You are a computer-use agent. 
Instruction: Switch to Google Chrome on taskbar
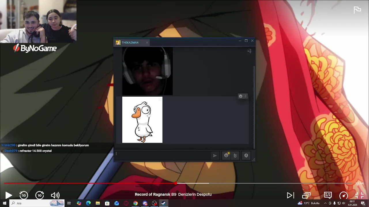pos(135,203)
